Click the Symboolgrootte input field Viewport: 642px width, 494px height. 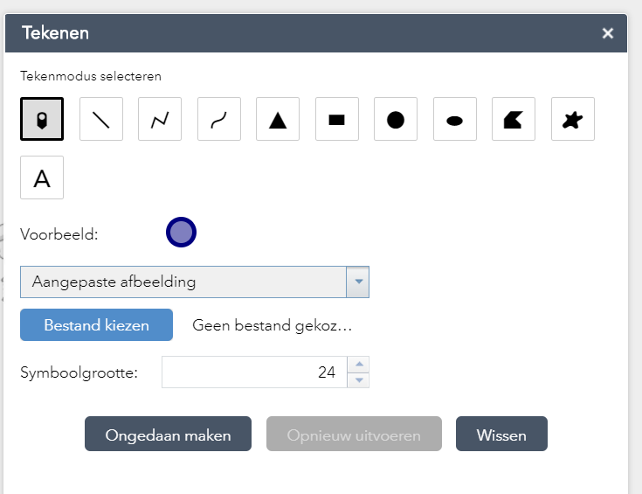pyautogui.click(x=253, y=372)
